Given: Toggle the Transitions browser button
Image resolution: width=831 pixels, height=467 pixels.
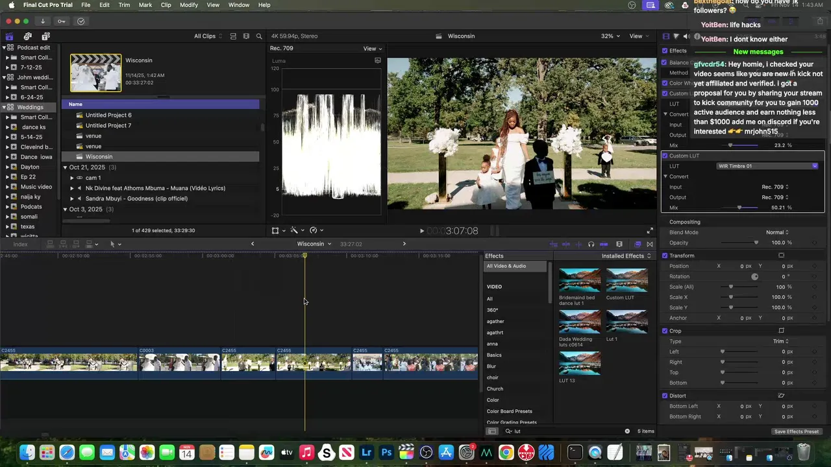Looking at the screenshot, I should pyautogui.click(x=650, y=244).
